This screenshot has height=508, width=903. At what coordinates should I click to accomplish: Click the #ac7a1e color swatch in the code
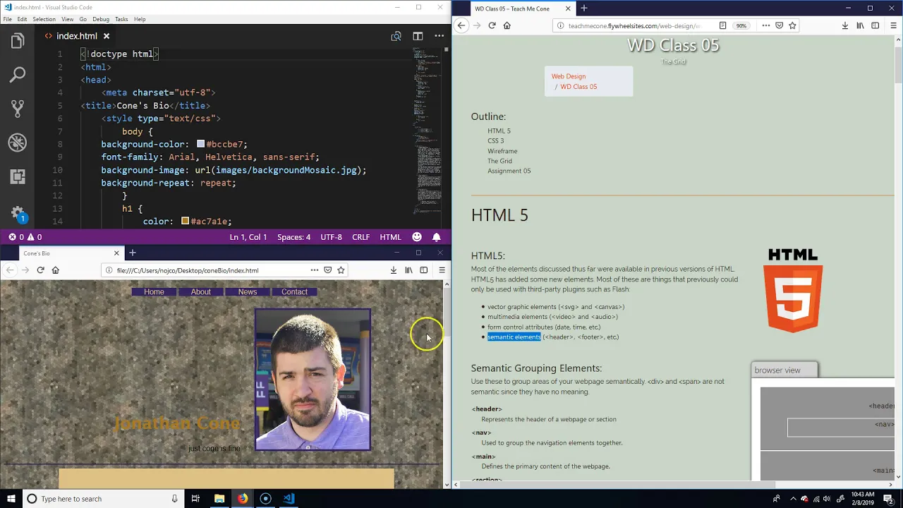point(185,221)
